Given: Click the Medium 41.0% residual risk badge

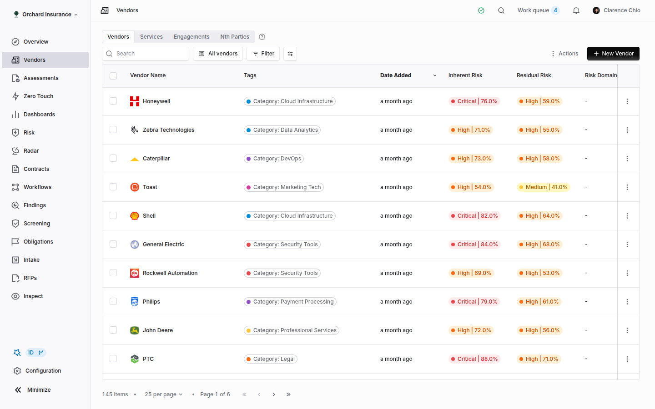Looking at the screenshot, I should [x=544, y=187].
